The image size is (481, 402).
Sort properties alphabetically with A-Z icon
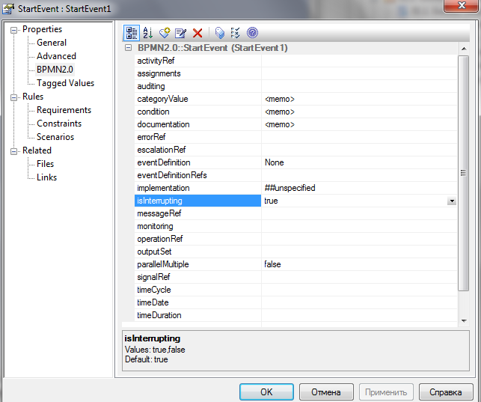[148, 33]
